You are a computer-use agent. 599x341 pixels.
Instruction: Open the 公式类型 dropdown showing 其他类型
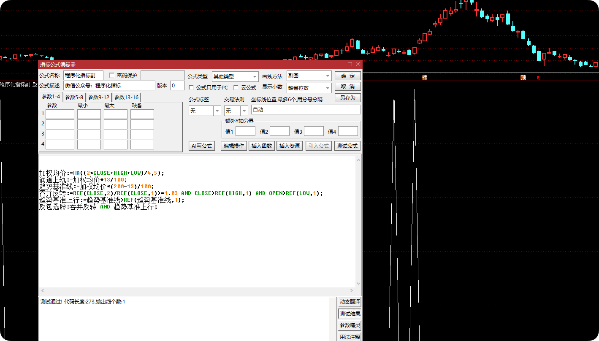pos(235,76)
